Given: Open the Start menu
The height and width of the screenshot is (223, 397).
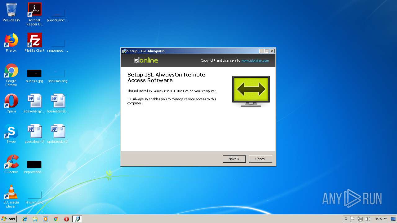Looking at the screenshot, I should pyautogui.click(x=9, y=219).
